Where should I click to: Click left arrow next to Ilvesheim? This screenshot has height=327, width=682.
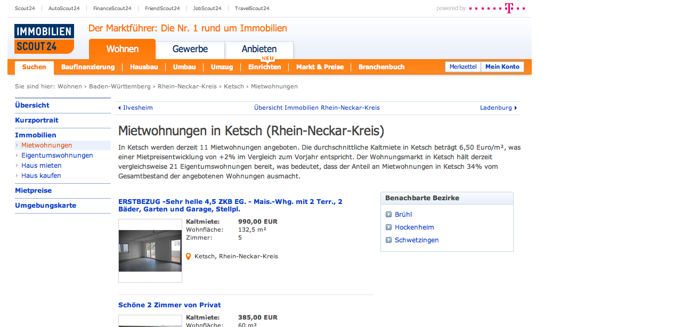[x=119, y=108]
